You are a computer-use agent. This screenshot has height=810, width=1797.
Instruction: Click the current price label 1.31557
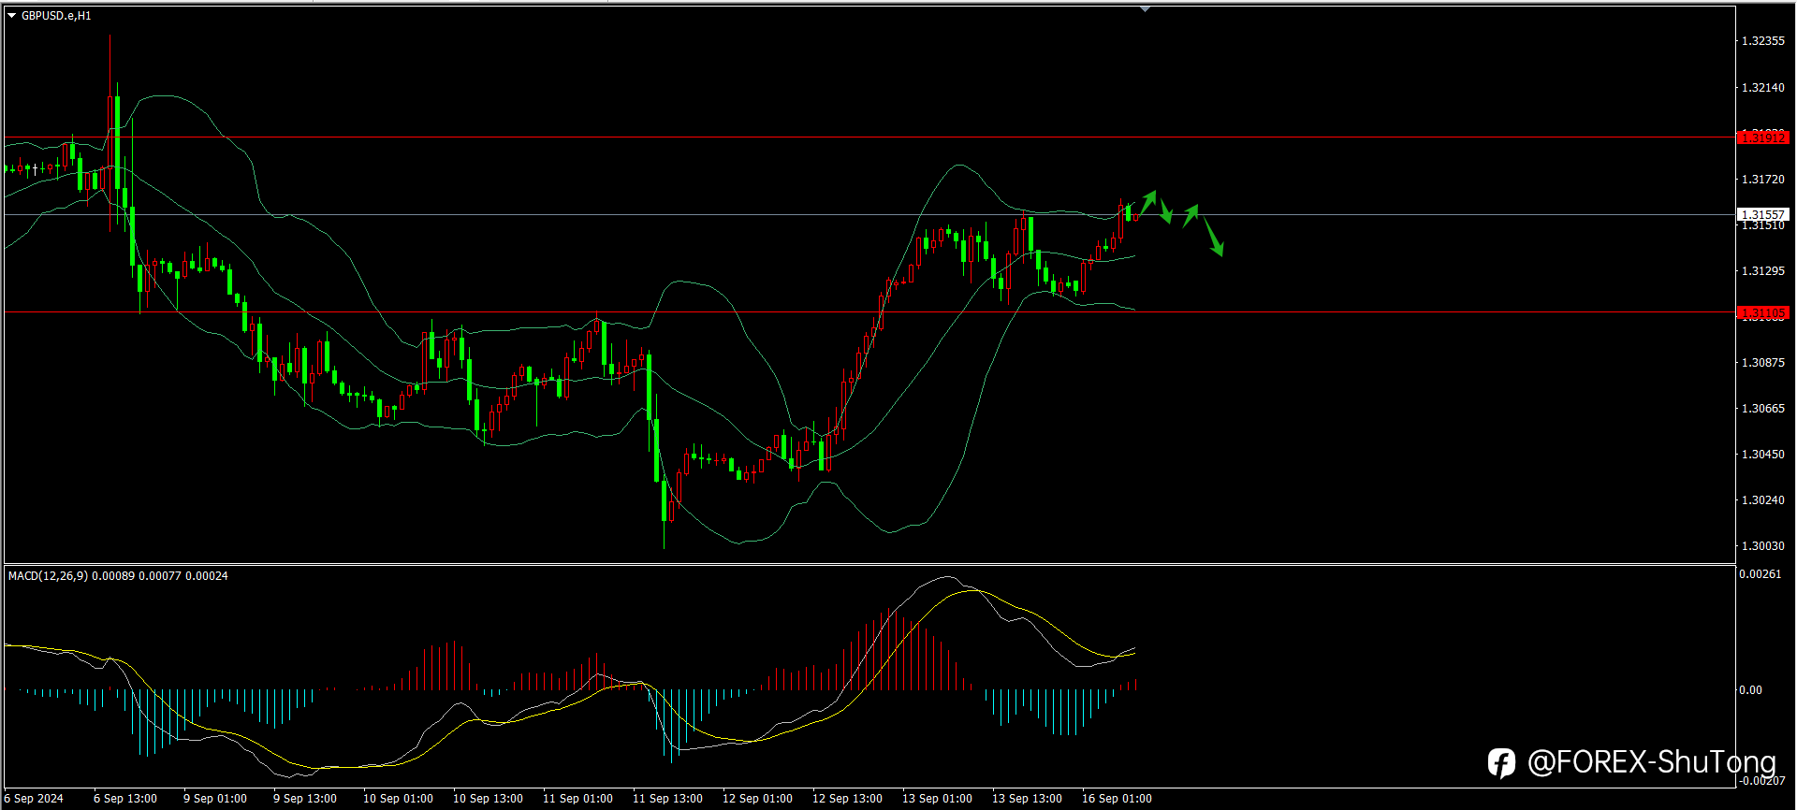(1762, 215)
